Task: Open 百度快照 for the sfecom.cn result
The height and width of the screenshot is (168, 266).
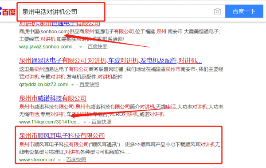Action: coord(76,160)
